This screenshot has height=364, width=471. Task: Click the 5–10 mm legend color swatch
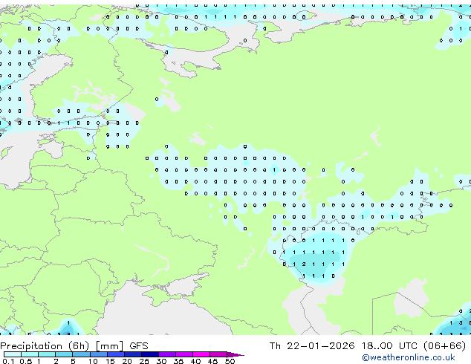(x=81, y=354)
